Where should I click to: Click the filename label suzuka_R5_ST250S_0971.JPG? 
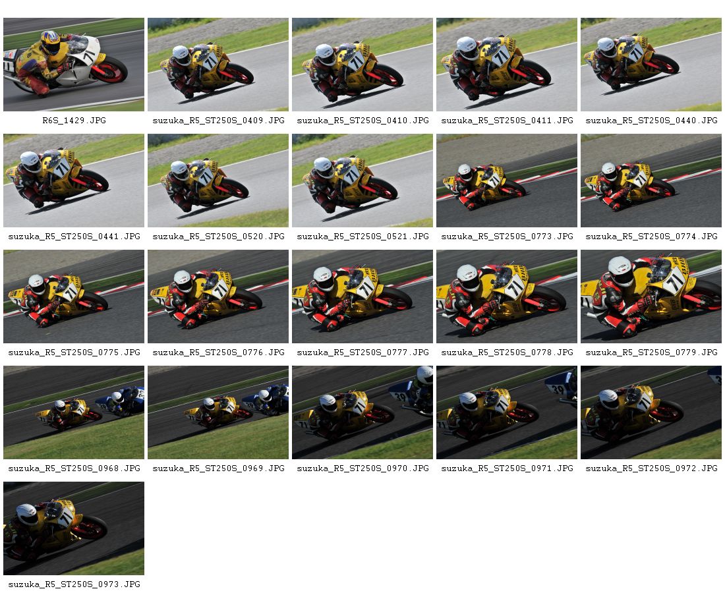tap(507, 468)
